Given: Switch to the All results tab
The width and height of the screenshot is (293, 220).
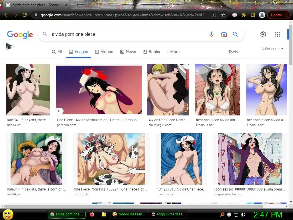Looking at the screenshot, I should pos(57,52).
